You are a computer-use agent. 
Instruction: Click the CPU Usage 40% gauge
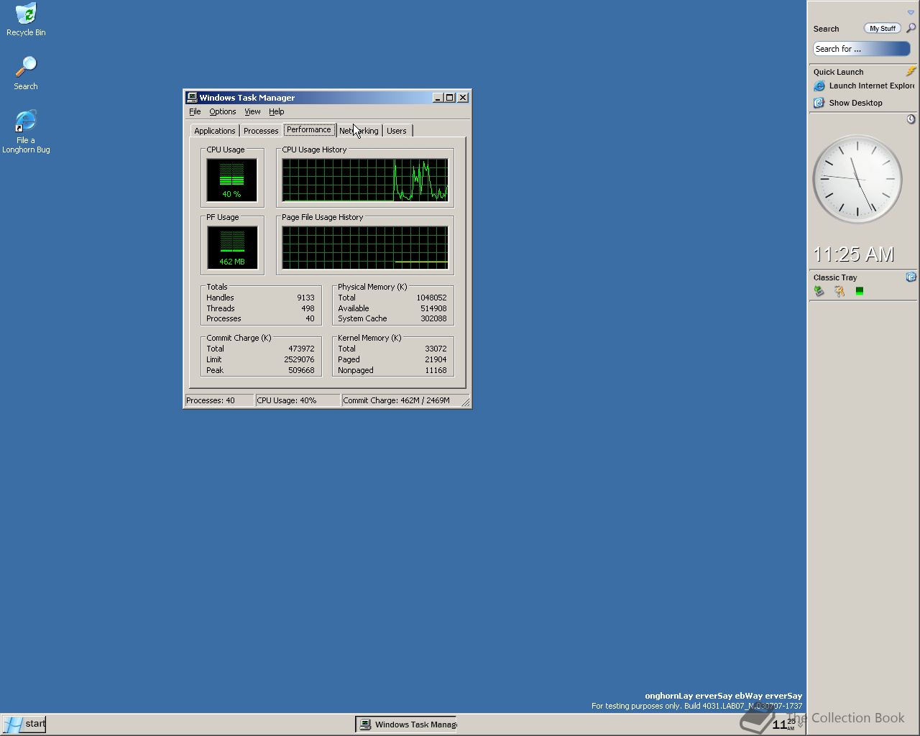click(231, 180)
